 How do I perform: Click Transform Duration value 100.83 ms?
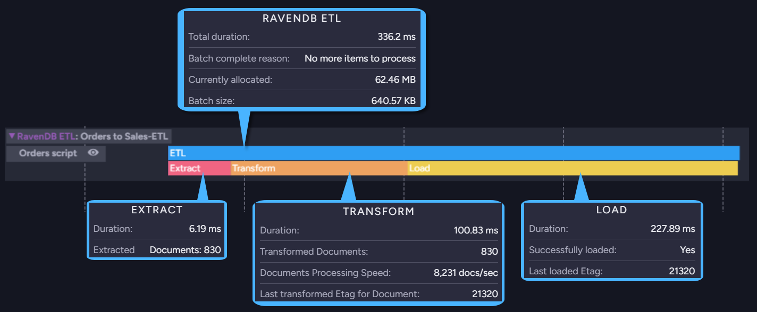(476, 231)
